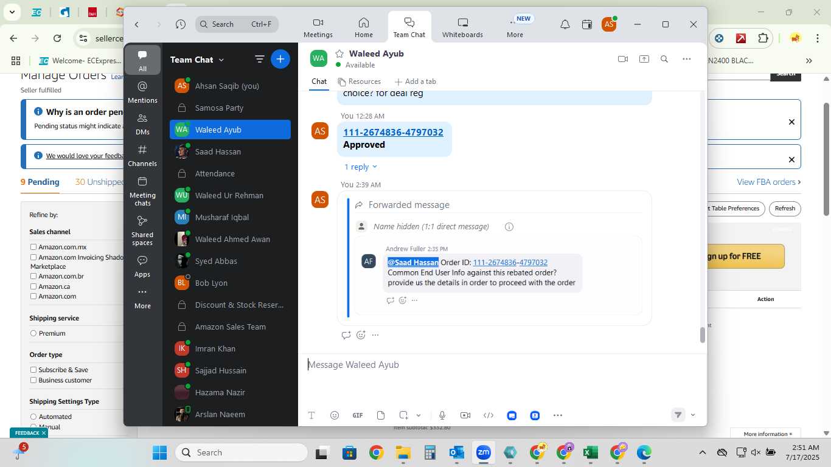The height and width of the screenshot is (467, 831).
Task: Open the Meetings tab in Zoom
Action: click(x=318, y=27)
